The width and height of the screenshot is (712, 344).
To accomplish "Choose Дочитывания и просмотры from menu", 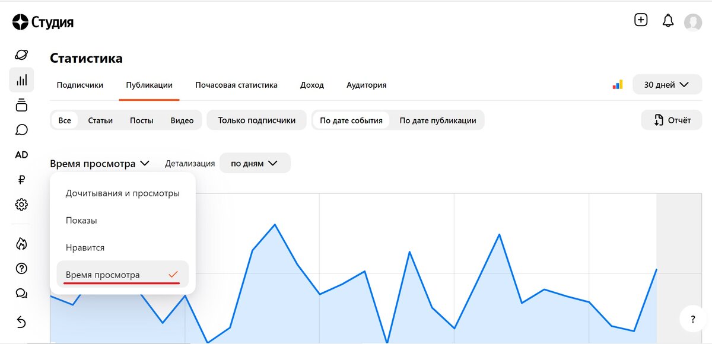I will coord(123,193).
